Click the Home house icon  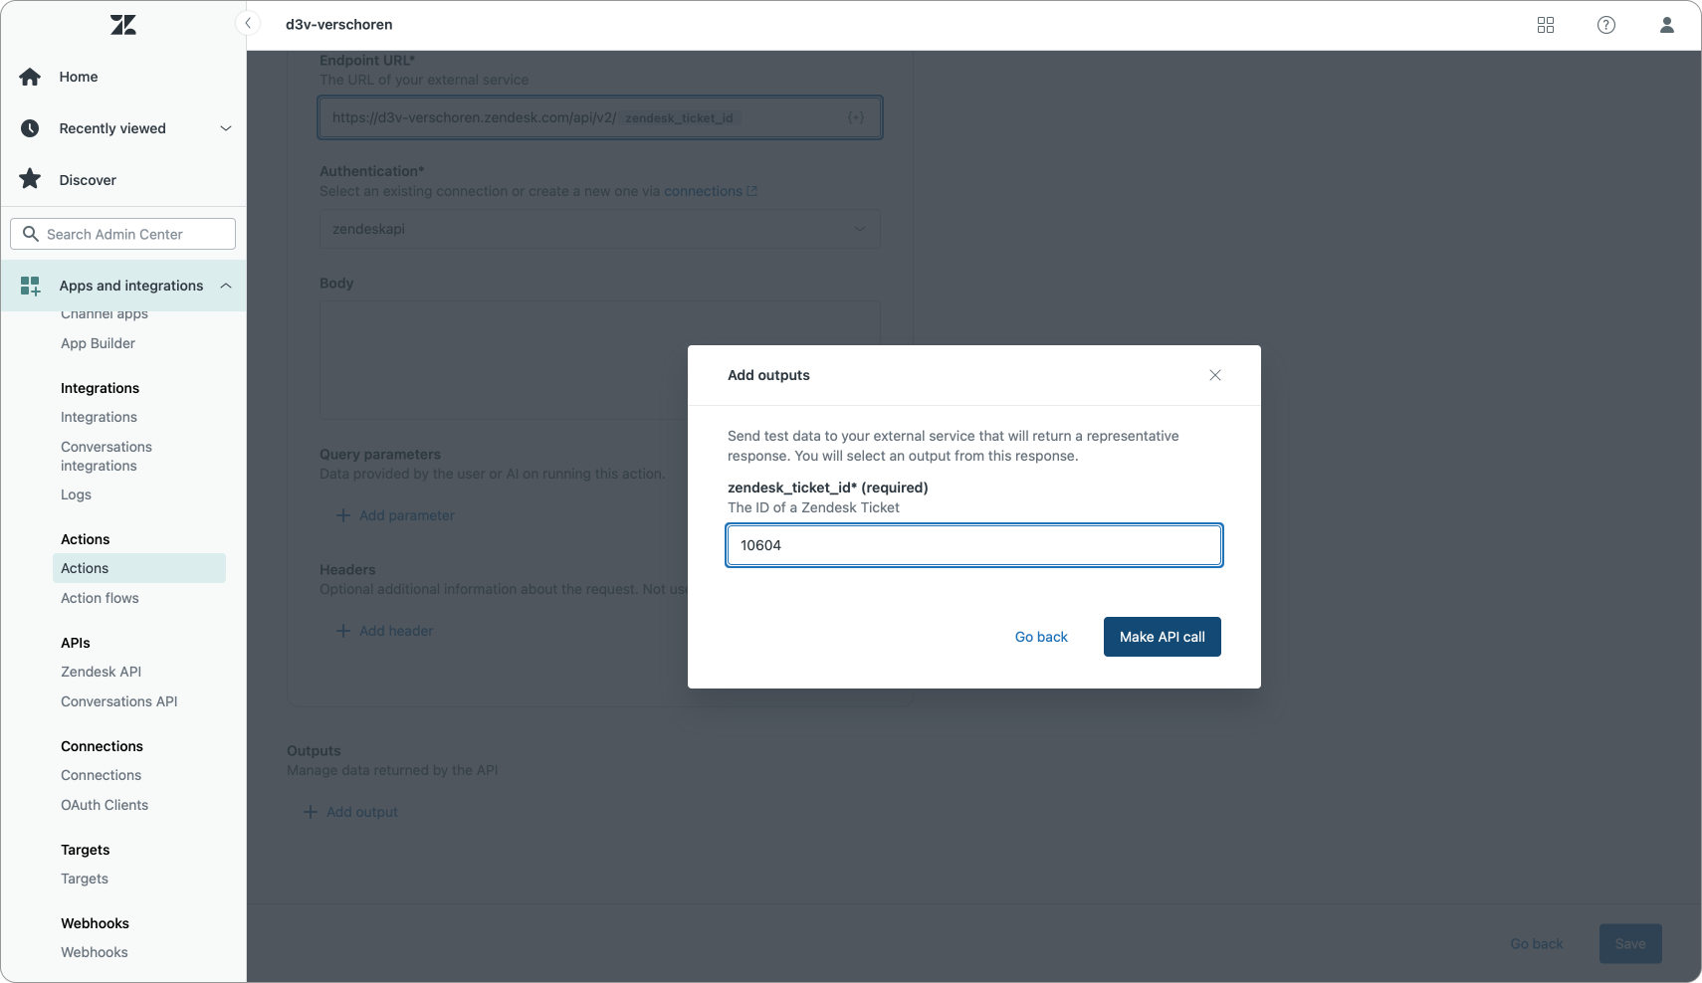[x=31, y=77]
